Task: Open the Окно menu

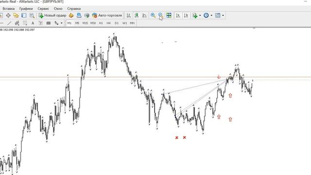Action: click(58, 9)
